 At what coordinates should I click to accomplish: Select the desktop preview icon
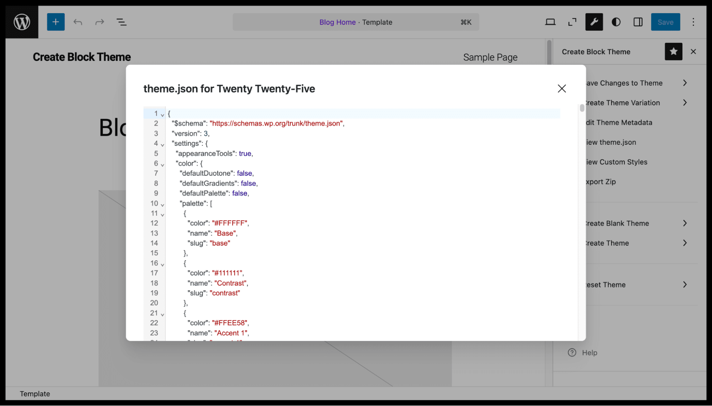click(550, 22)
